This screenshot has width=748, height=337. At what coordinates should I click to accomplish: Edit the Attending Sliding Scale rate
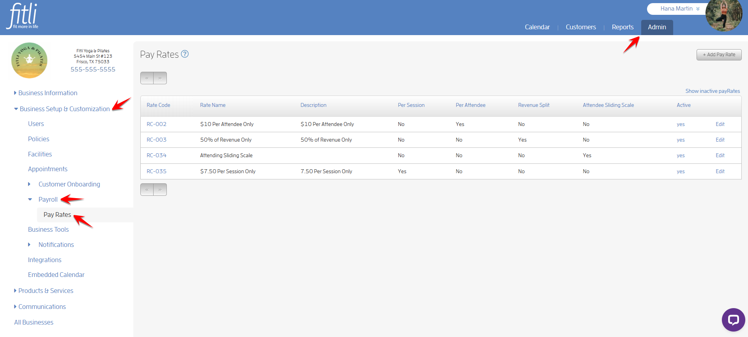click(720, 155)
